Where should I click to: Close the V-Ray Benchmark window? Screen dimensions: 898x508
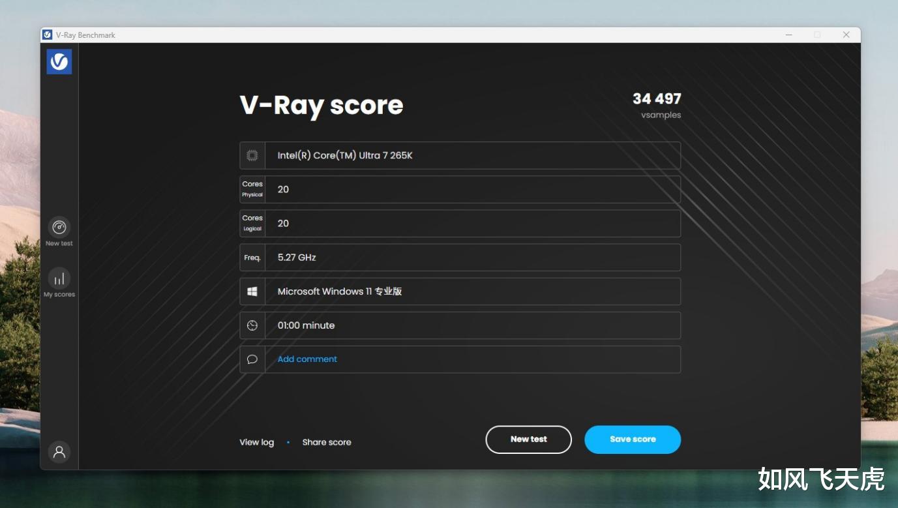pyautogui.click(x=846, y=35)
